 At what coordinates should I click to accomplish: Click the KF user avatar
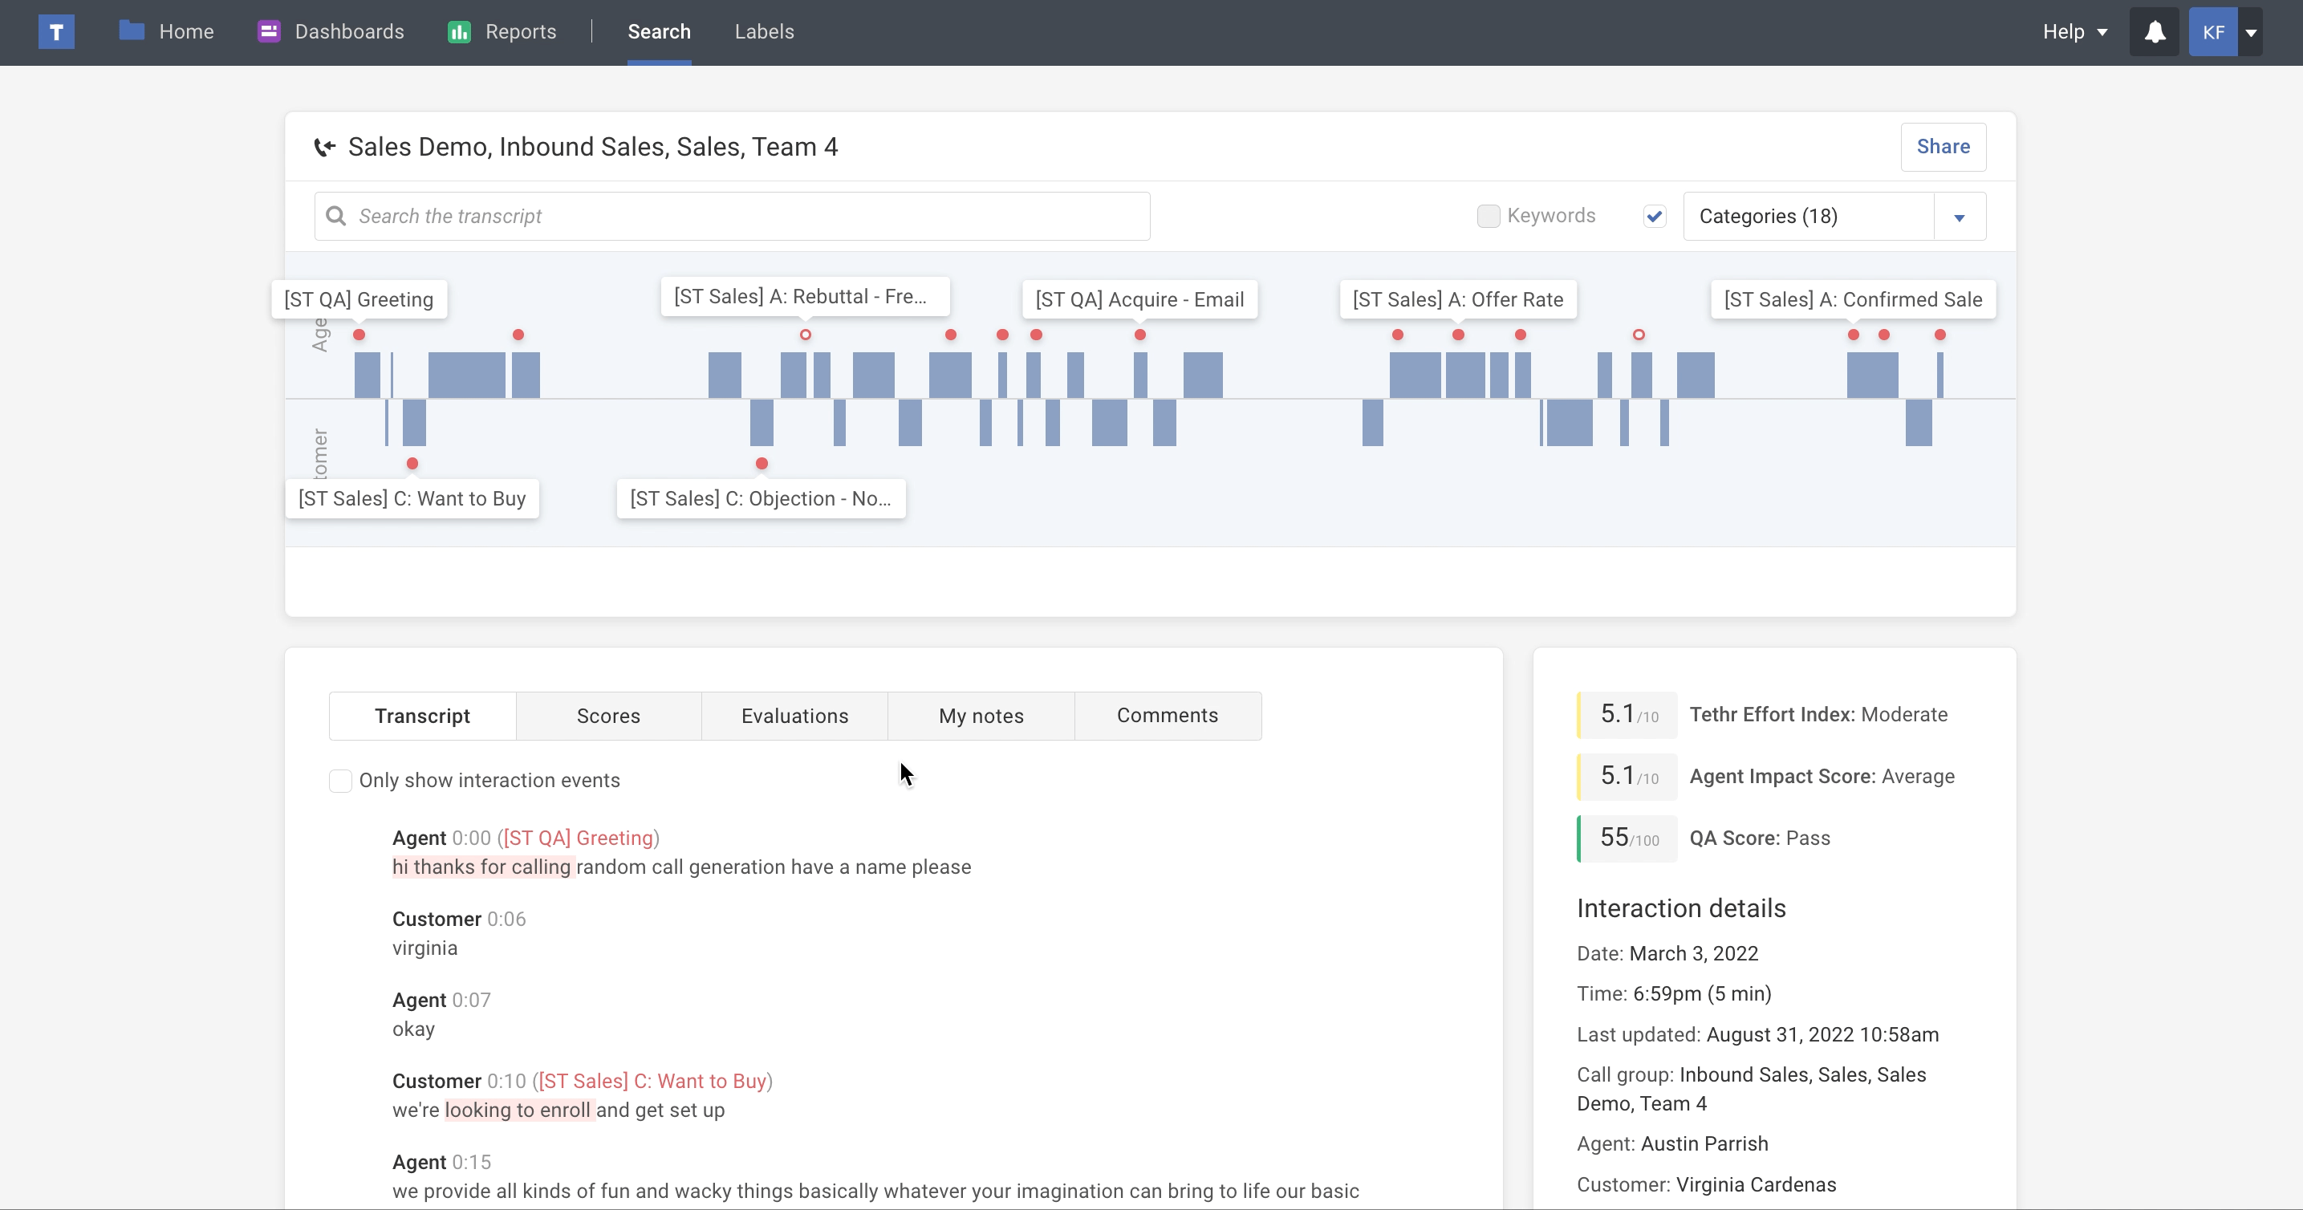point(2212,32)
